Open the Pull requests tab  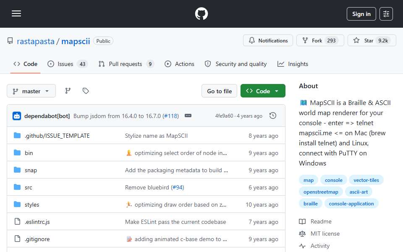[x=126, y=64]
